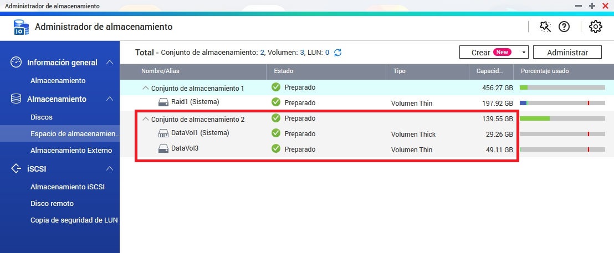Image resolution: width=614 pixels, height=253 pixels.
Task: Click the usage bar of Conjunto 2
Action: coord(562,118)
